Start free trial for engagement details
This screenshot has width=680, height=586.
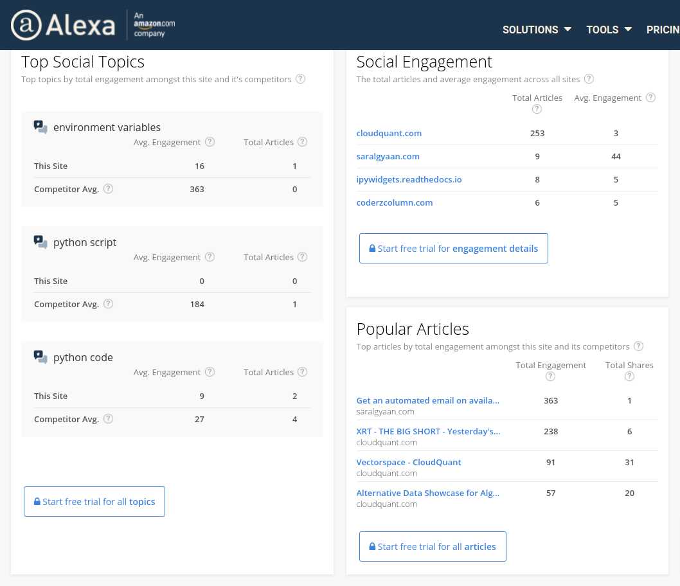tap(454, 249)
